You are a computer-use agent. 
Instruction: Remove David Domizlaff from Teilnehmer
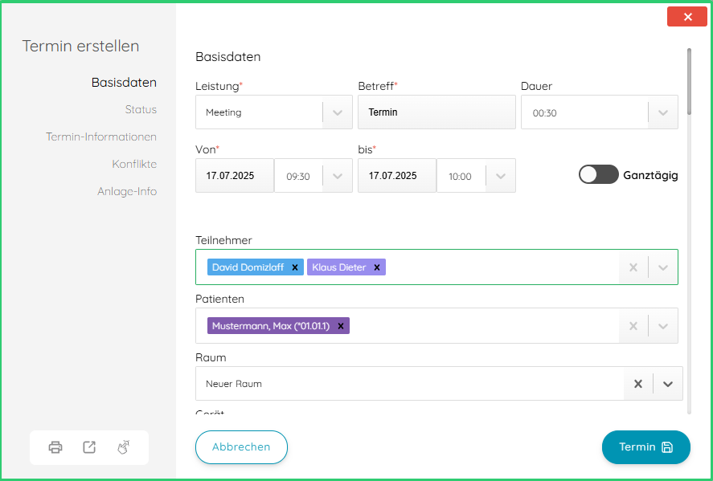[x=295, y=267]
